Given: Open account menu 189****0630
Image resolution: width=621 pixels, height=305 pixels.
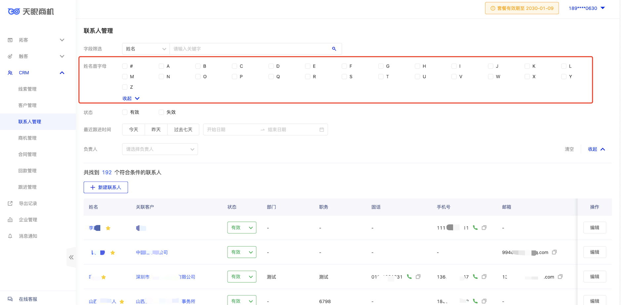Looking at the screenshot, I should coord(587,8).
